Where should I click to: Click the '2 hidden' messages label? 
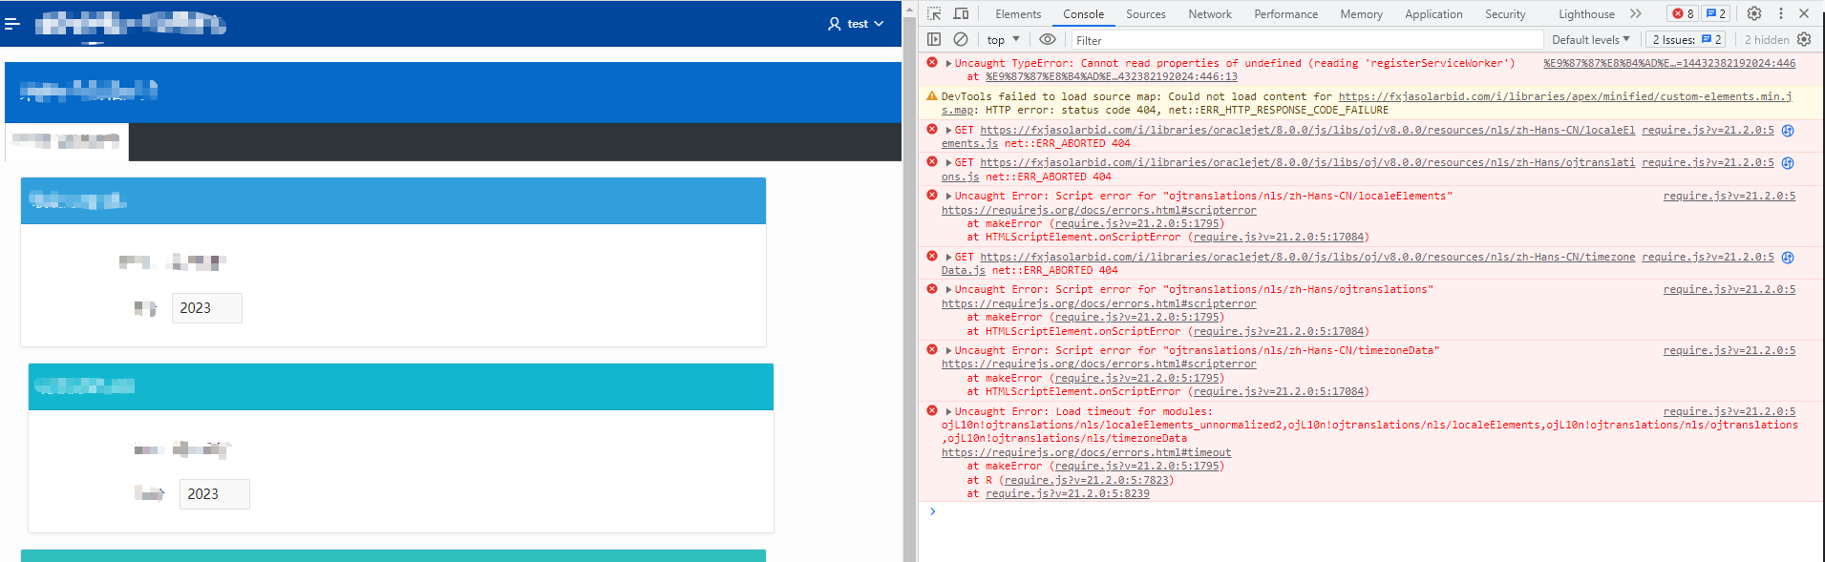pos(1767,40)
